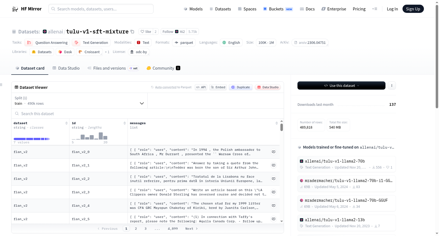Open the Enterprise page
Image resolution: width=439 pixels, height=236 pixels.
point(334,9)
